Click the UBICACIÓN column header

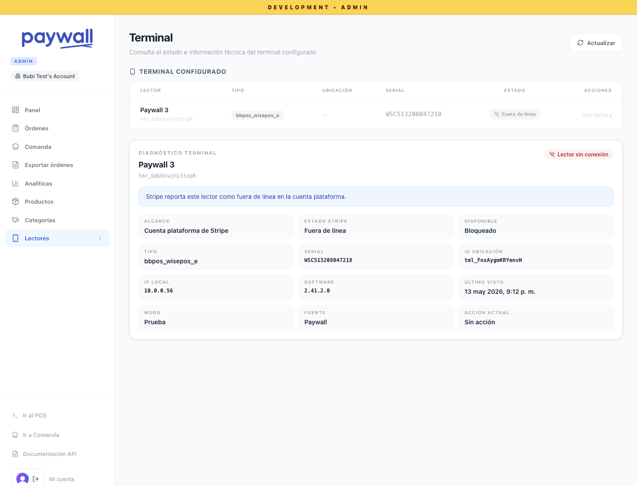(x=337, y=91)
